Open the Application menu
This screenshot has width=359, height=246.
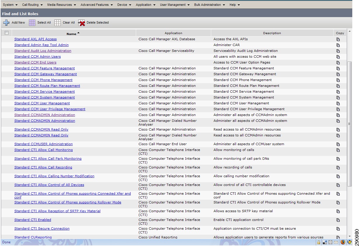pyautogui.click(x=145, y=5)
